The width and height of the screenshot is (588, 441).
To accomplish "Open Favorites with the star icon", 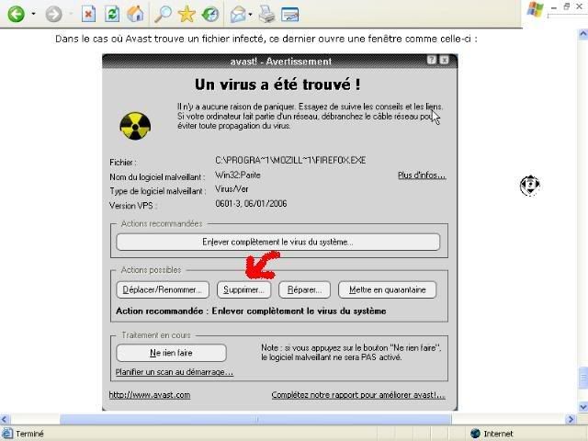I will (x=187, y=15).
